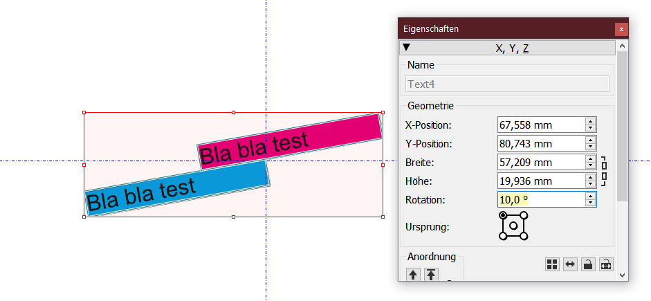The image size is (651, 301).
Task: Select the center Ursprung origin point
Action: (513, 226)
